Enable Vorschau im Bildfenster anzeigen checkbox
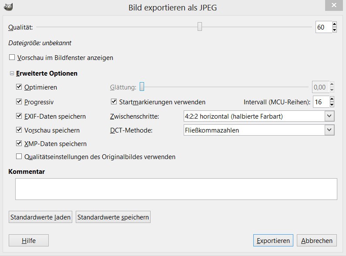This screenshot has height=256, width=346. point(12,57)
